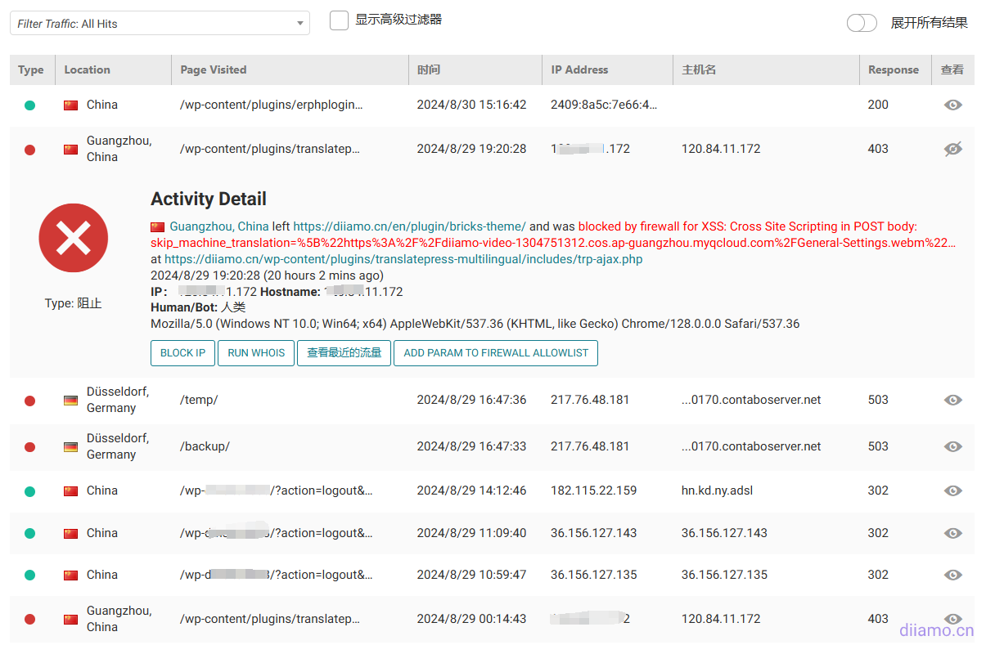Click the large red blocked X icon
Screen dimensions: 986x645
pyautogui.click(x=74, y=238)
